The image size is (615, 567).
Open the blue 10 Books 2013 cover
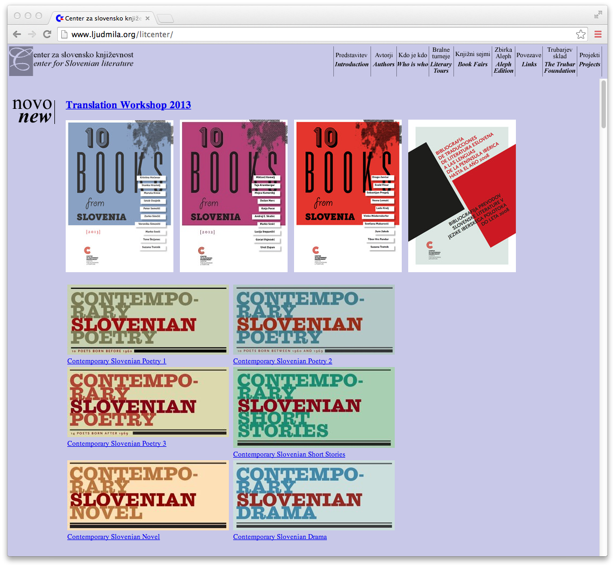tap(120, 196)
